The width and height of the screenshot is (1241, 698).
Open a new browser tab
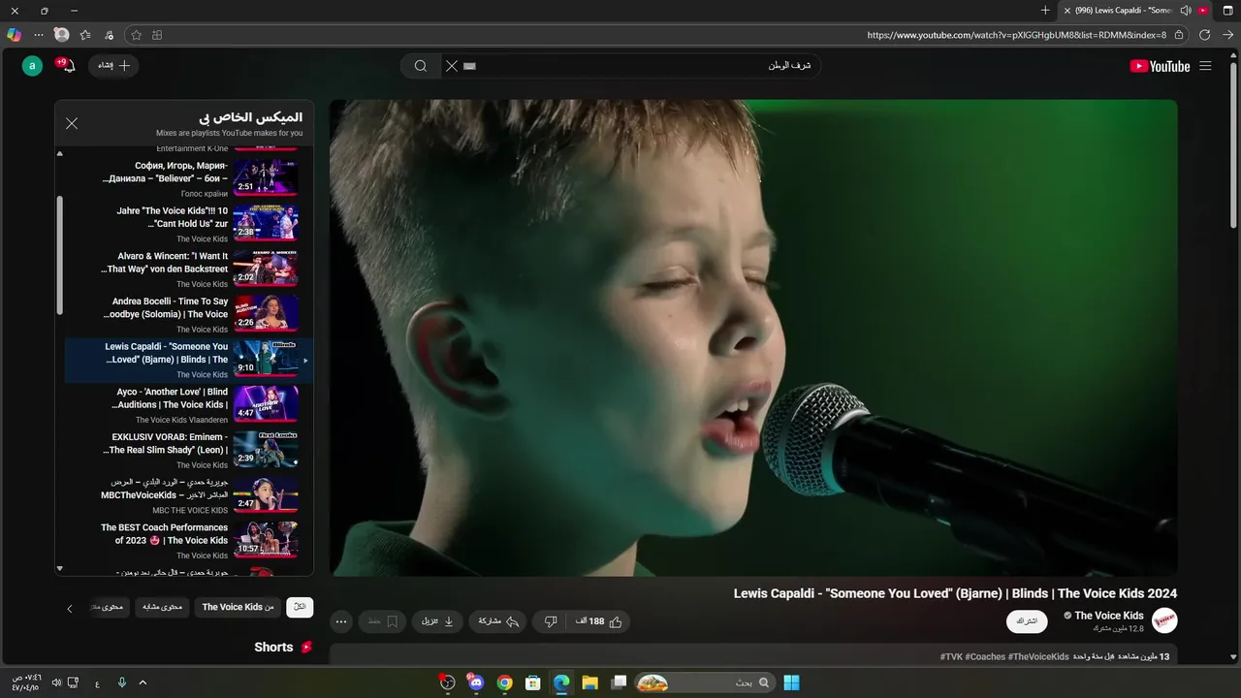coord(1045,11)
